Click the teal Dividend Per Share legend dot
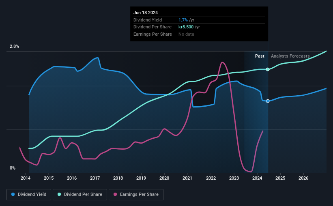The image size is (333, 206). (x=59, y=194)
